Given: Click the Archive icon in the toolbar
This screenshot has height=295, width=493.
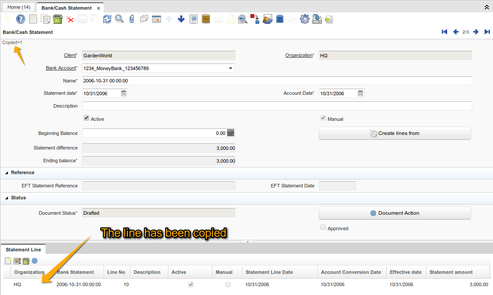Looking at the screenshot, I should click(x=205, y=19).
